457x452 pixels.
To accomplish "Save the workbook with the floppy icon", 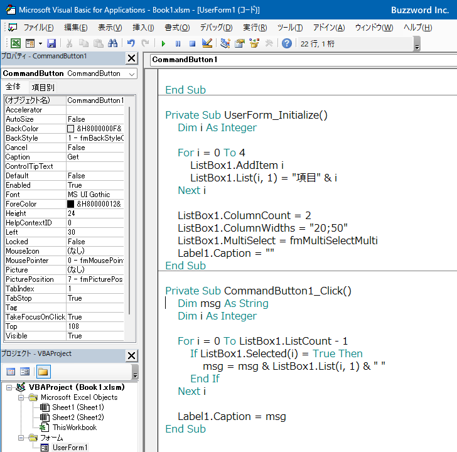I will [51, 44].
